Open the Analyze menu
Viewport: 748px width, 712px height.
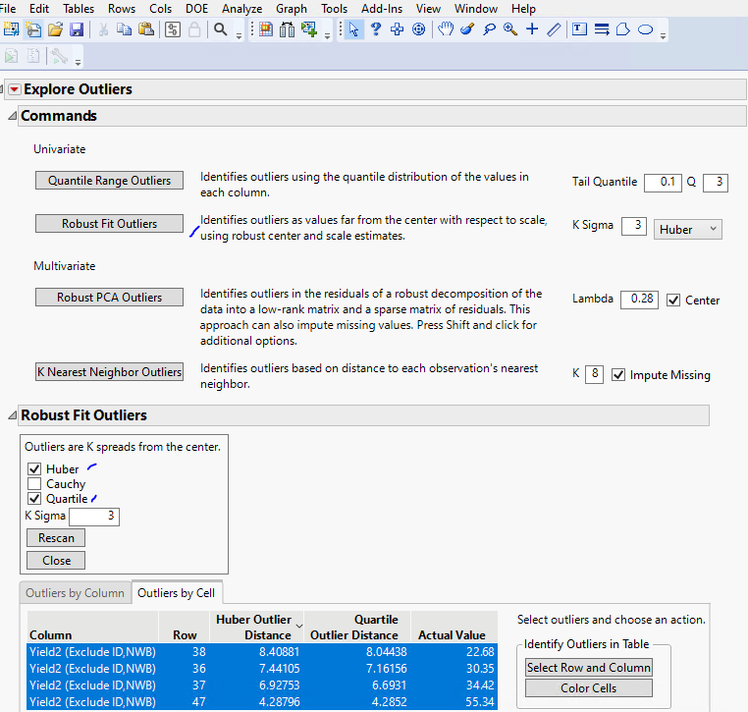click(x=241, y=9)
